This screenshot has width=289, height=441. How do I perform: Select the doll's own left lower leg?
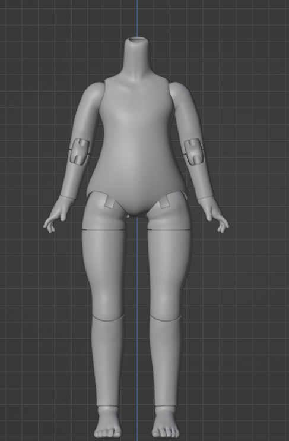pos(166,361)
